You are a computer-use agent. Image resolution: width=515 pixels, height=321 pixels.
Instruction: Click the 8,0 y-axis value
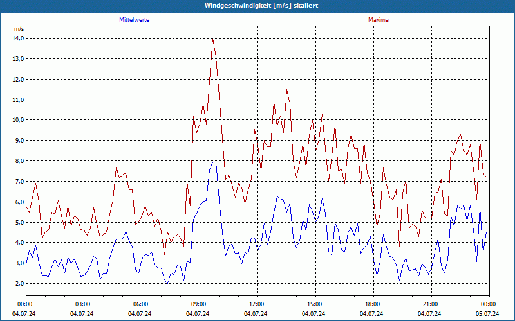pyautogui.click(x=20, y=161)
